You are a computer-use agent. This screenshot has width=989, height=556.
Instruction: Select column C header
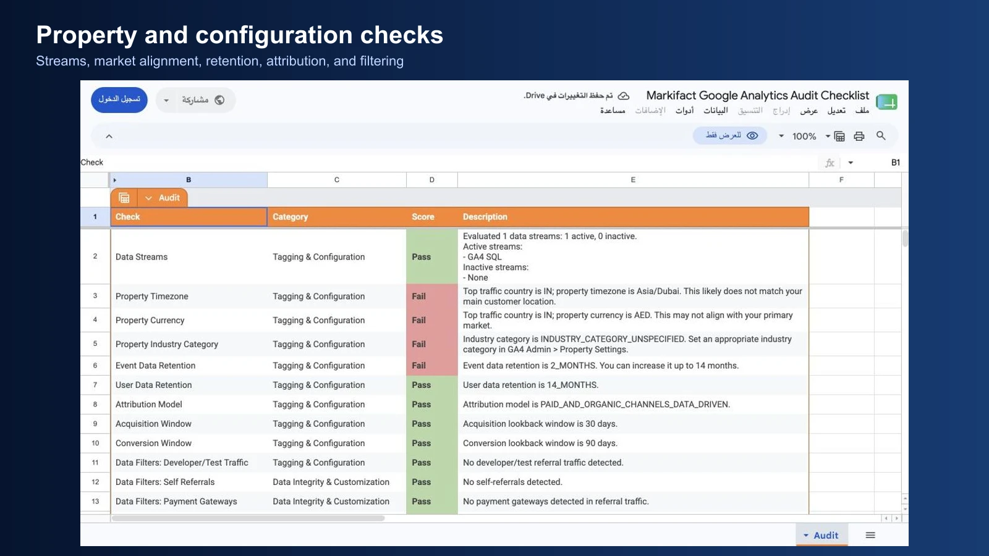click(337, 180)
